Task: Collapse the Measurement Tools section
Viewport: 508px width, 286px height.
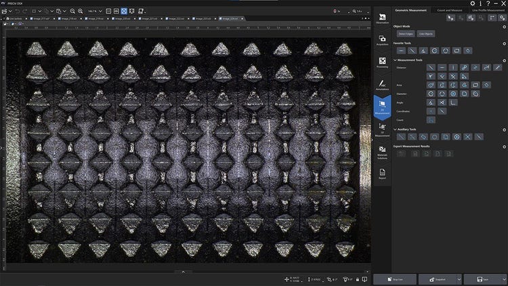Action: pyautogui.click(x=395, y=60)
